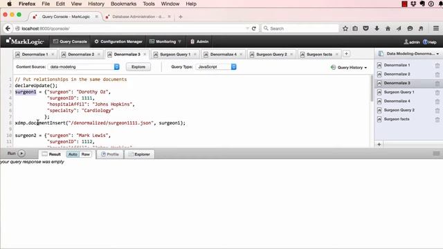
Task: Delete Denormalize 2 query via trash icon
Action: [x=437, y=74]
